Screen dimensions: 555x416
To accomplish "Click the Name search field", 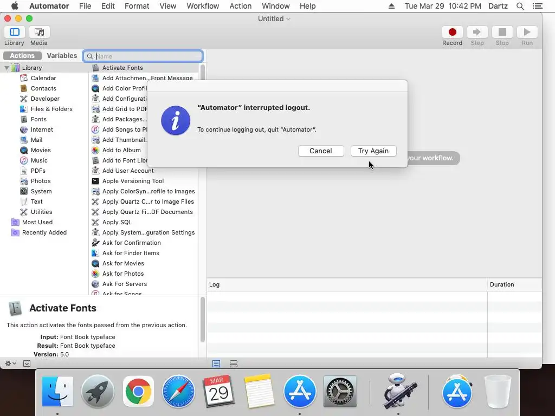I will 143,56.
